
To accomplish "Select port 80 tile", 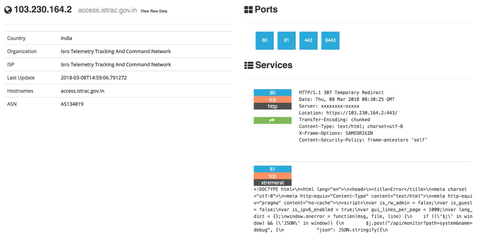I will click(x=265, y=40).
